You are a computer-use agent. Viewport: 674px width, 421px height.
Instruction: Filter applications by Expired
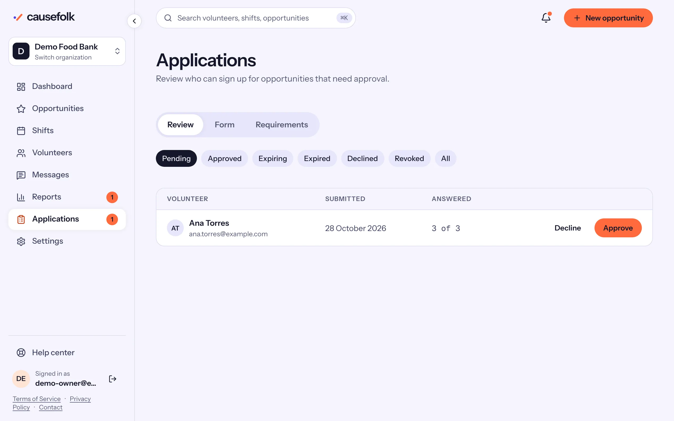(x=317, y=158)
